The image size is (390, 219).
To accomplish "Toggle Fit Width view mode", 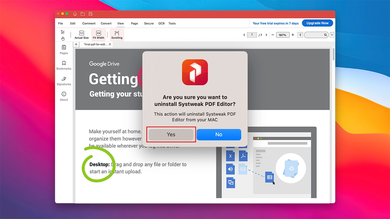I will (99, 35).
